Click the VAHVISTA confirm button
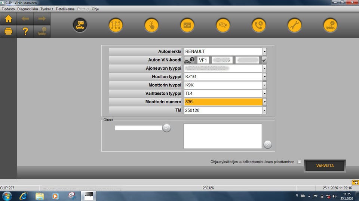 click(x=325, y=166)
